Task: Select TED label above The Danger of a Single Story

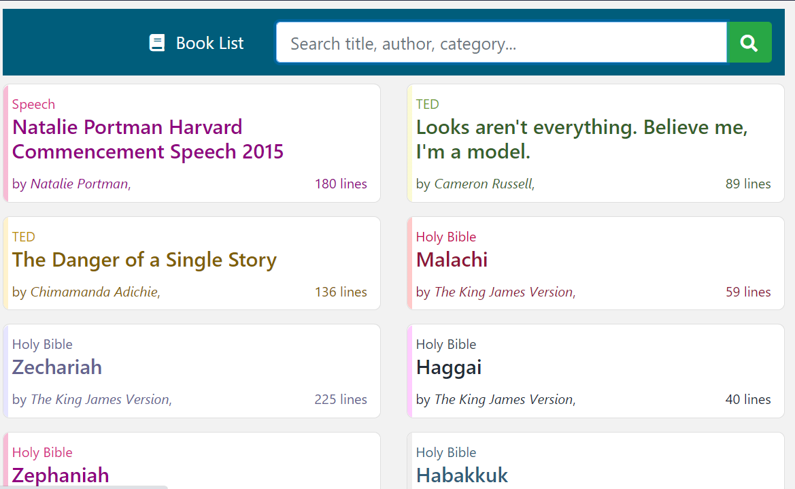Action: [x=23, y=237]
